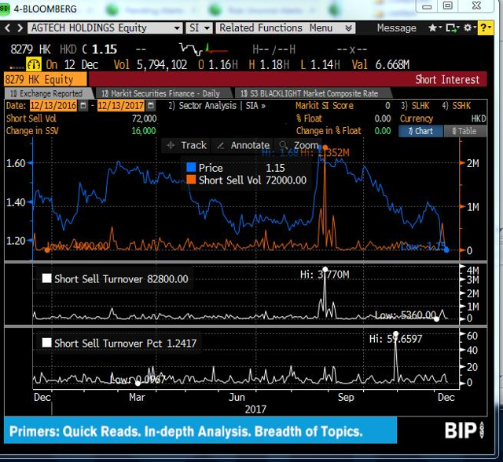Click the Message button

(396, 28)
